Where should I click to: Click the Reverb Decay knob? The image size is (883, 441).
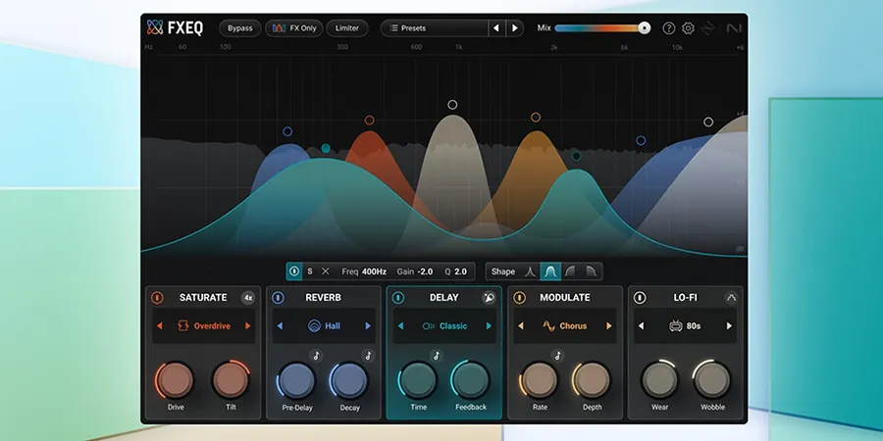[x=349, y=380]
